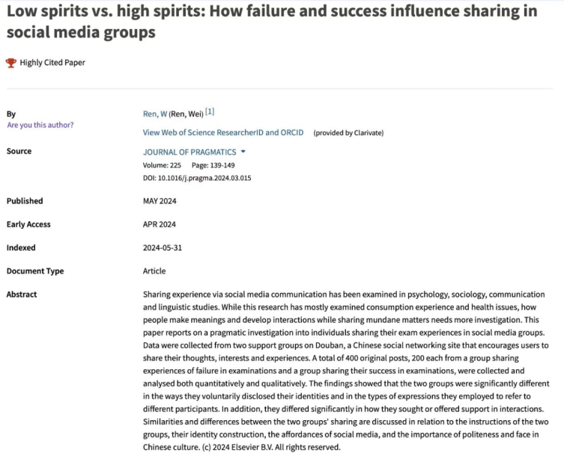Click the 'Volume: 225' text
Viewport: 564px width, 468px height.
pos(163,165)
